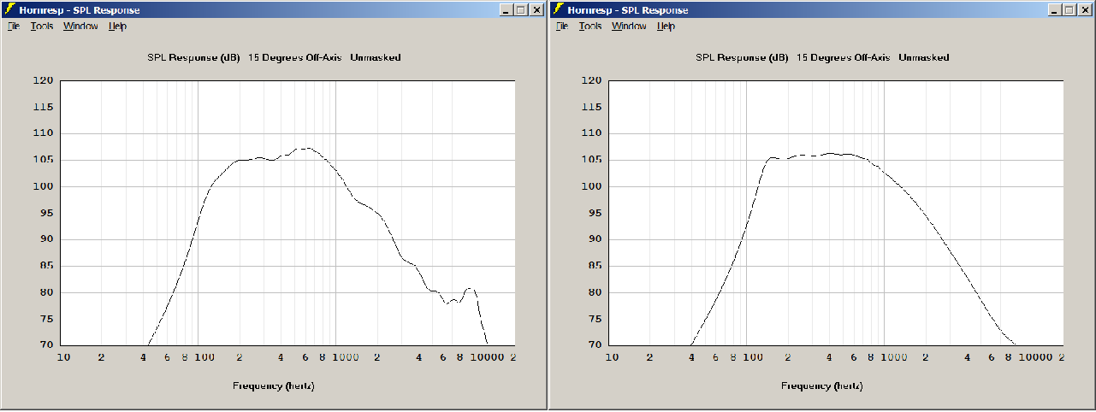Click the 120 dB axis label in left window
Image resolution: width=1096 pixels, height=412 pixels.
click(x=44, y=81)
